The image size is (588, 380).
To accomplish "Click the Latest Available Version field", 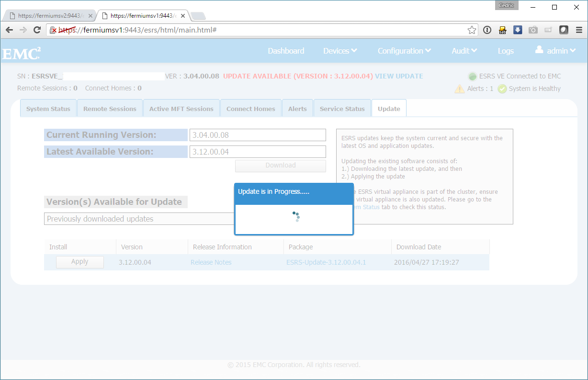I will (258, 152).
